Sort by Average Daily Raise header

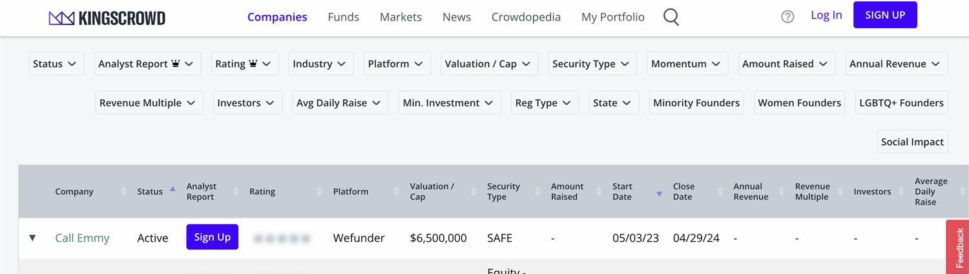click(x=931, y=191)
